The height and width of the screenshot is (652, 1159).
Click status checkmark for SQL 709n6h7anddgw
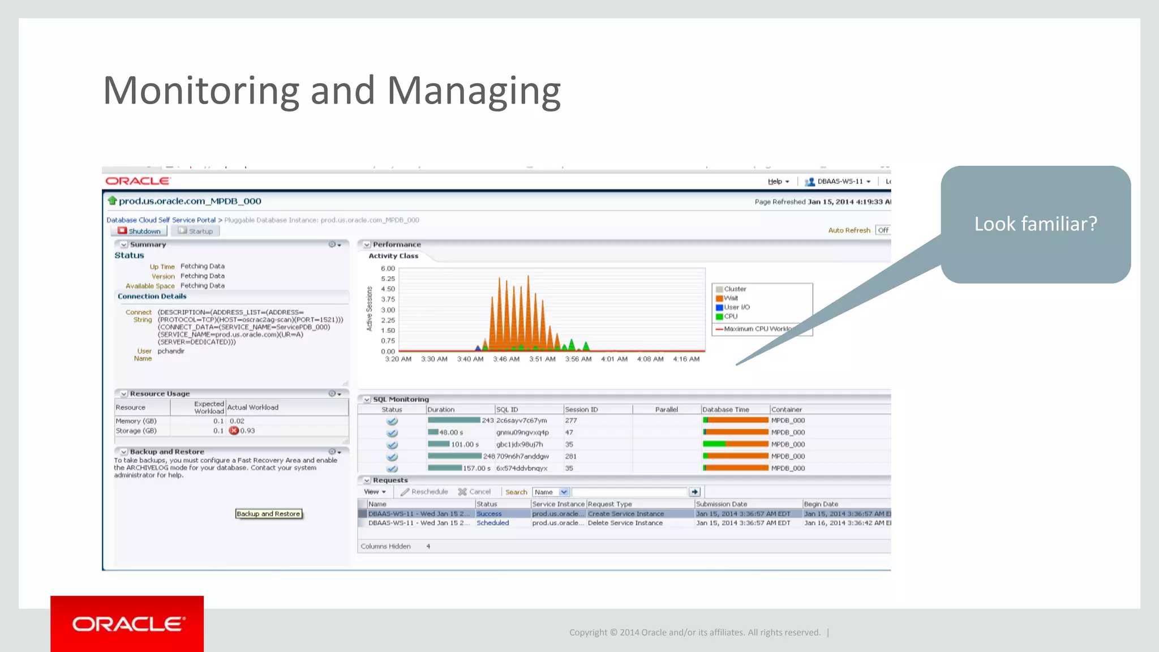(392, 457)
